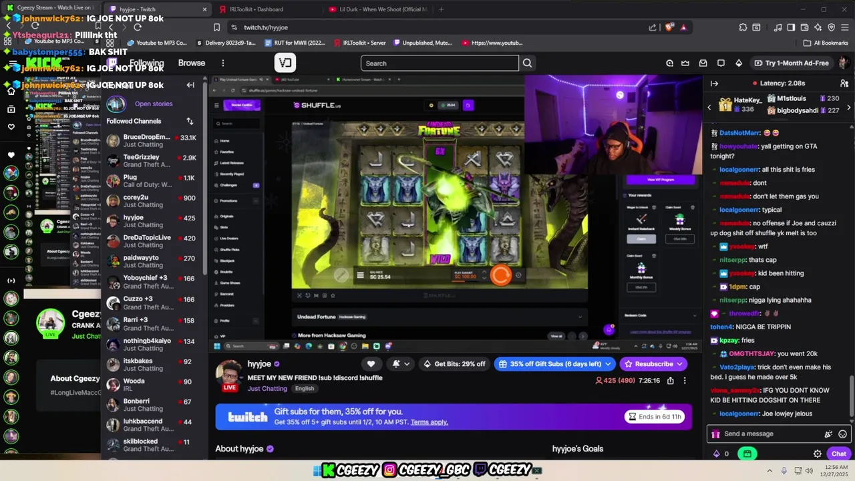Viewport: 855px width, 481px height.
Task: Click the Get Bits diamond icon in top bar
Action: tap(738, 63)
